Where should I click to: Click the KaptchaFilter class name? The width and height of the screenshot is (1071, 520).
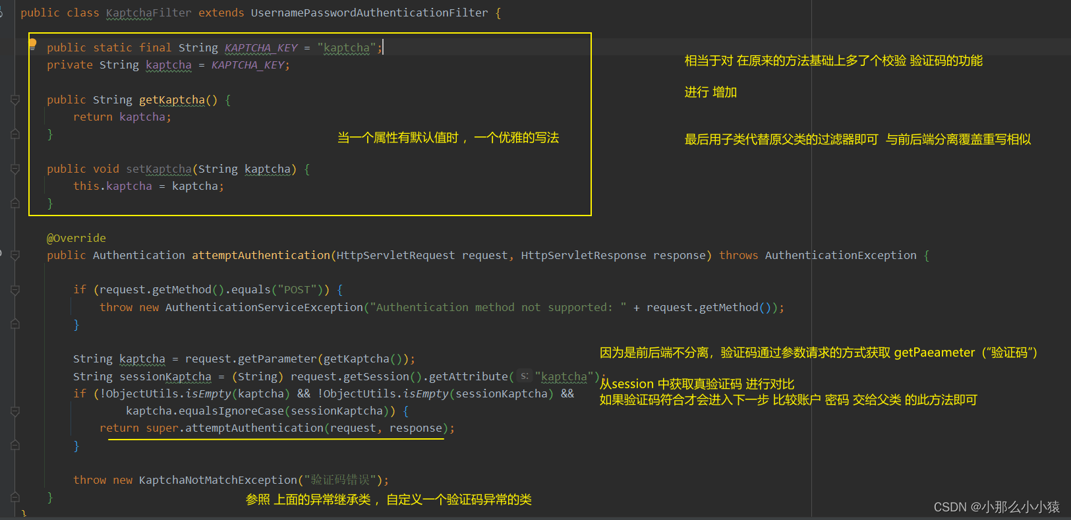[149, 13]
